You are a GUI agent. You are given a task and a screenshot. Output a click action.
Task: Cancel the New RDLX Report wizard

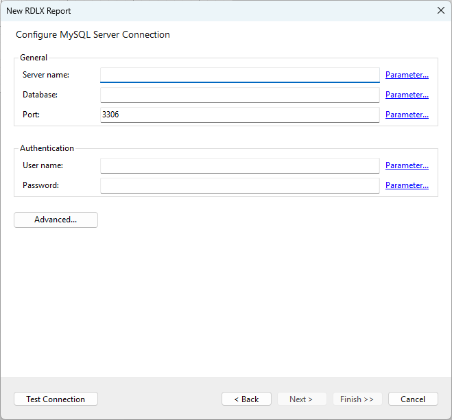pos(413,399)
